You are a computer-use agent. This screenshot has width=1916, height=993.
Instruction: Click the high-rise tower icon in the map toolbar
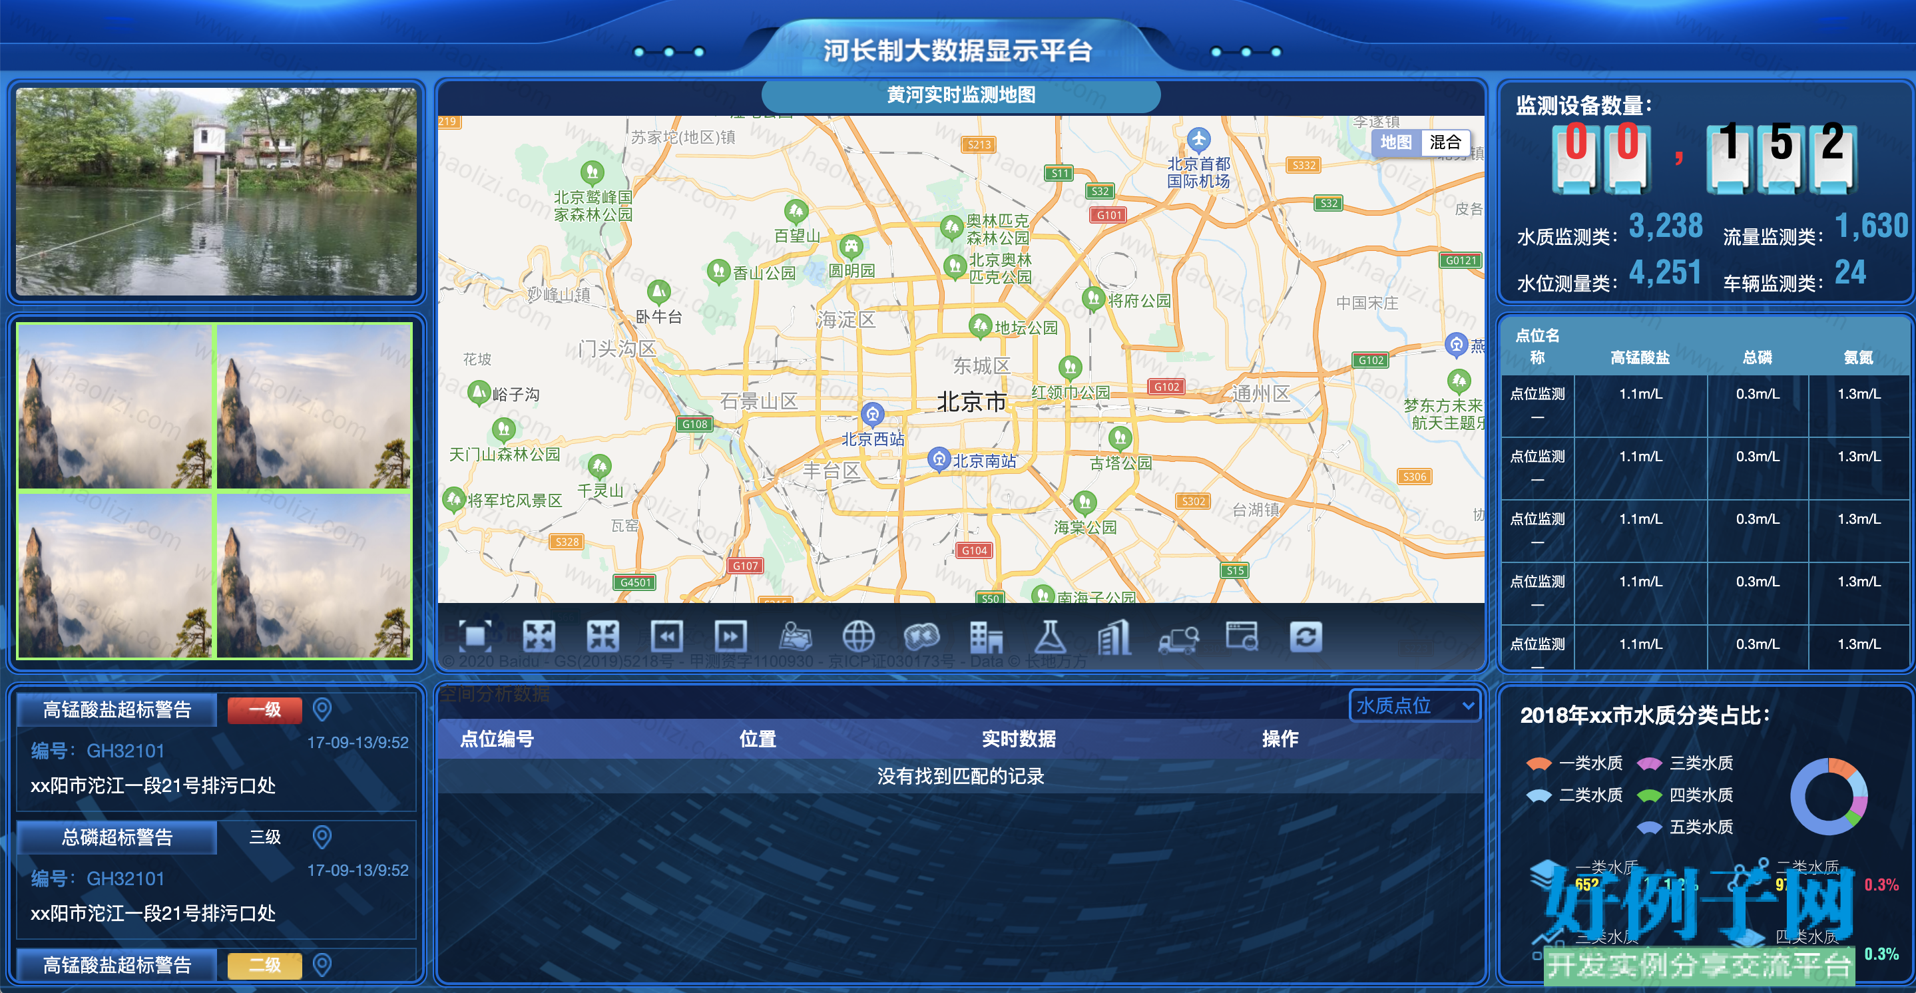pyautogui.click(x=1114, y=637)
